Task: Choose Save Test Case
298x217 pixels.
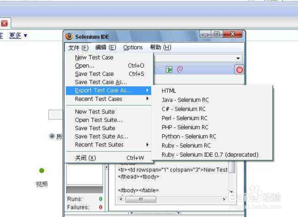Action: tap(109, 74)
